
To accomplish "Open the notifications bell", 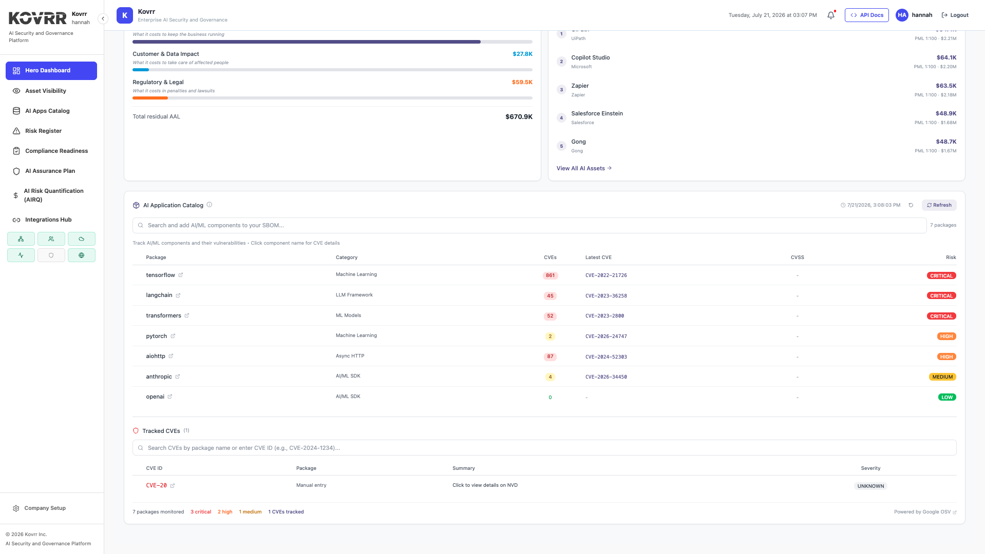I will click(830, 15).
